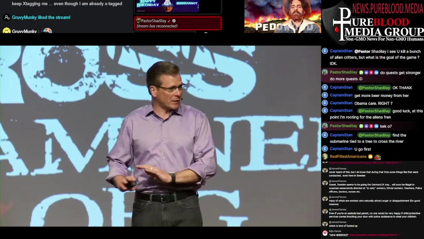Click the Happy Birthday Russianbot banner
The width and height of the screenshot is (424, 239).
point(167,6)
